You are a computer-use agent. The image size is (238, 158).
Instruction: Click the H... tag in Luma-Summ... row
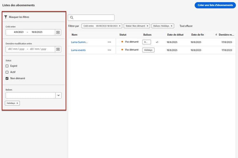(x=147, y=42)
